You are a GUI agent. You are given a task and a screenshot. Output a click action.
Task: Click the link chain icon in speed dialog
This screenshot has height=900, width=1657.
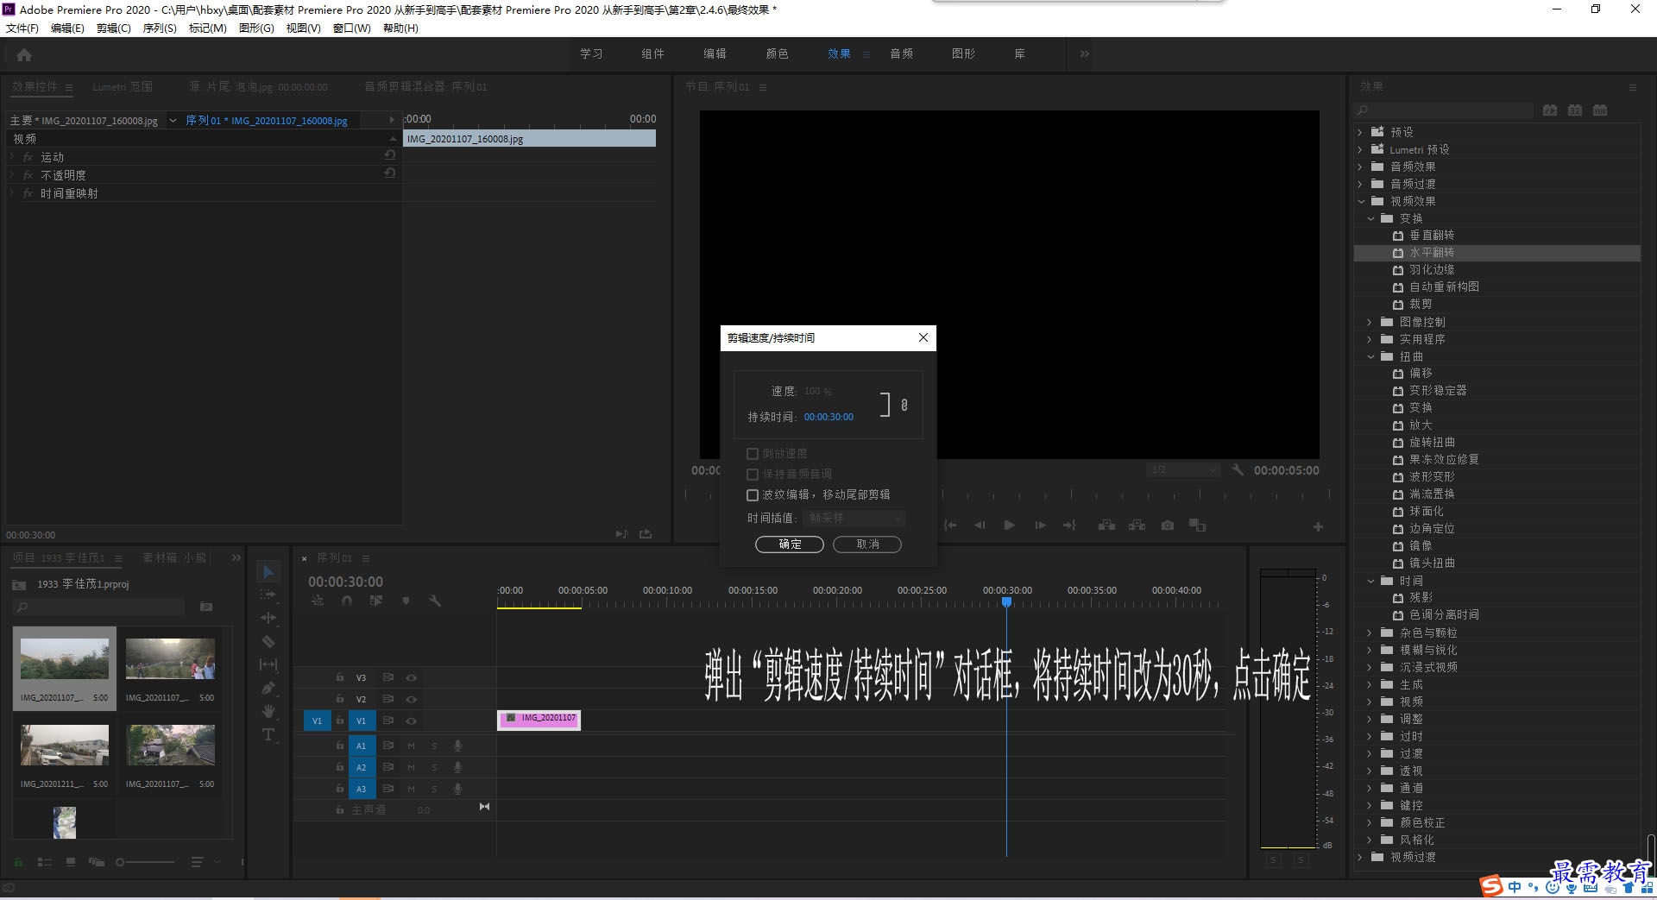[904, 405]
